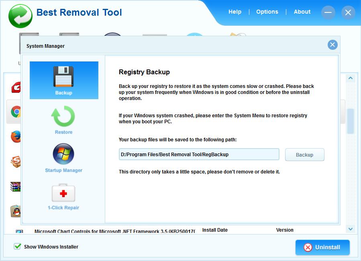
Task: Select the orange S app icon in list
Action: [x=16, y=161]
